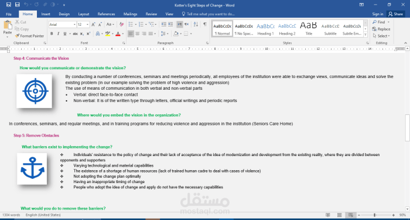The height and width of the screenshot is (220, 410).
Task: Apply the Subtitle style
Action: coord(330,29)
